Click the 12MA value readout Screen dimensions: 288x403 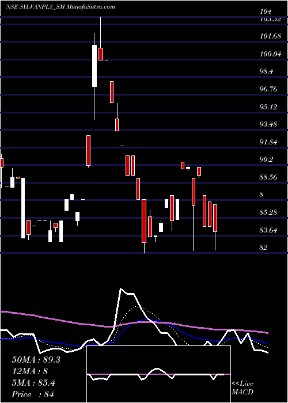pyautogui.click(x=30, y=371)
